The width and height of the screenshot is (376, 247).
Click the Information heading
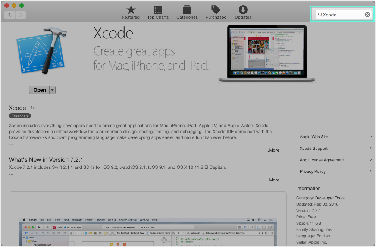point(308,188)
